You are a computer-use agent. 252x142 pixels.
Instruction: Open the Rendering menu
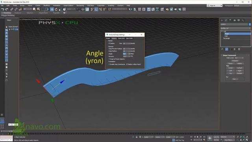coord(80,6)
